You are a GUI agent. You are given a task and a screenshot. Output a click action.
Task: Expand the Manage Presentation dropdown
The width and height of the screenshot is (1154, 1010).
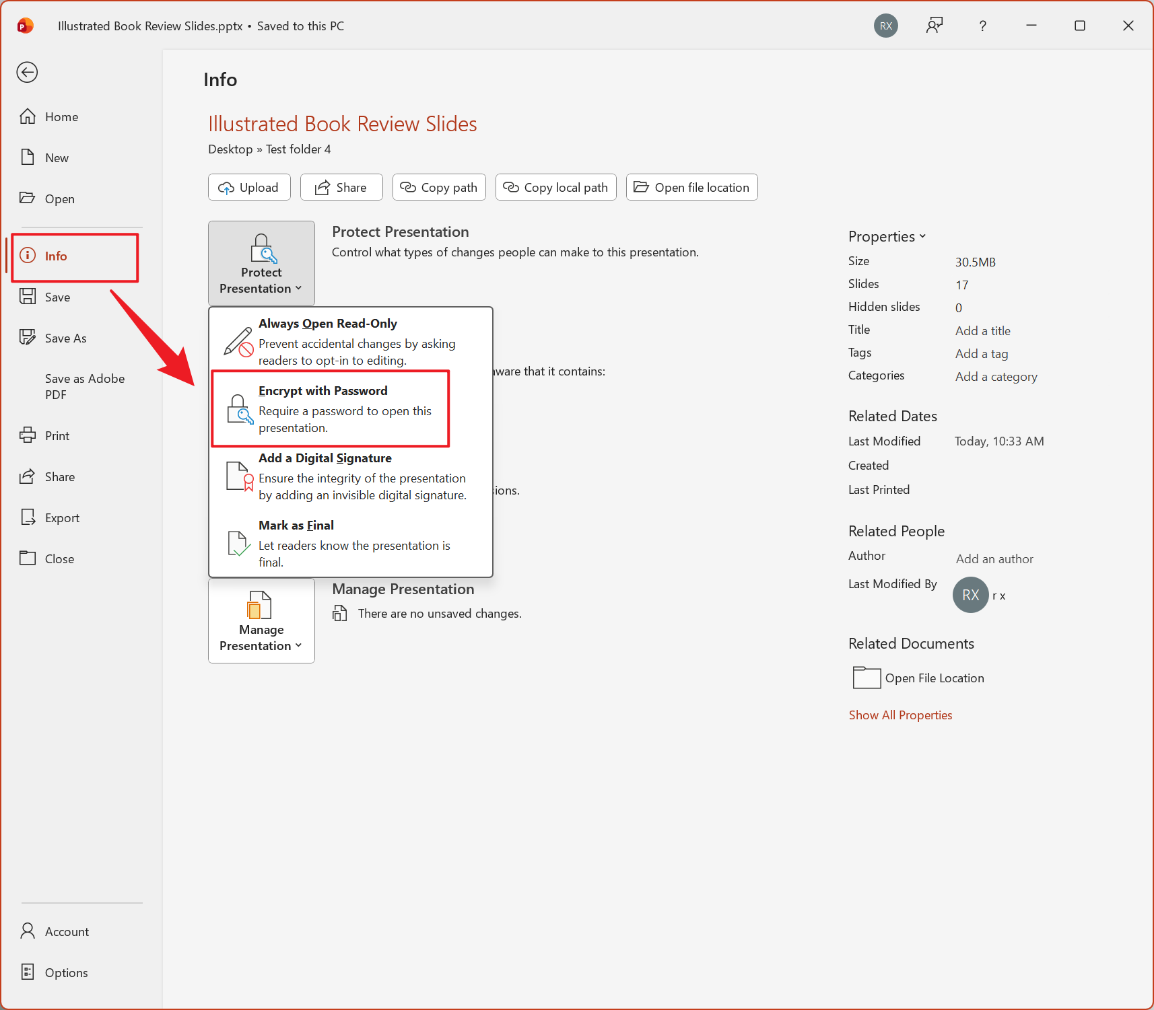(261, 621)
